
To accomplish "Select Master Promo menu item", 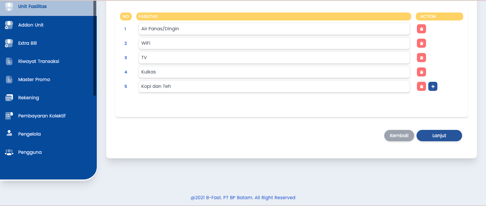I will coord(34,80).
